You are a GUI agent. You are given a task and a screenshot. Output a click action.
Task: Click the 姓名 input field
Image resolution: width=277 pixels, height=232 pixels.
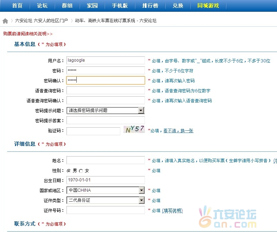[x=106, y=160]
